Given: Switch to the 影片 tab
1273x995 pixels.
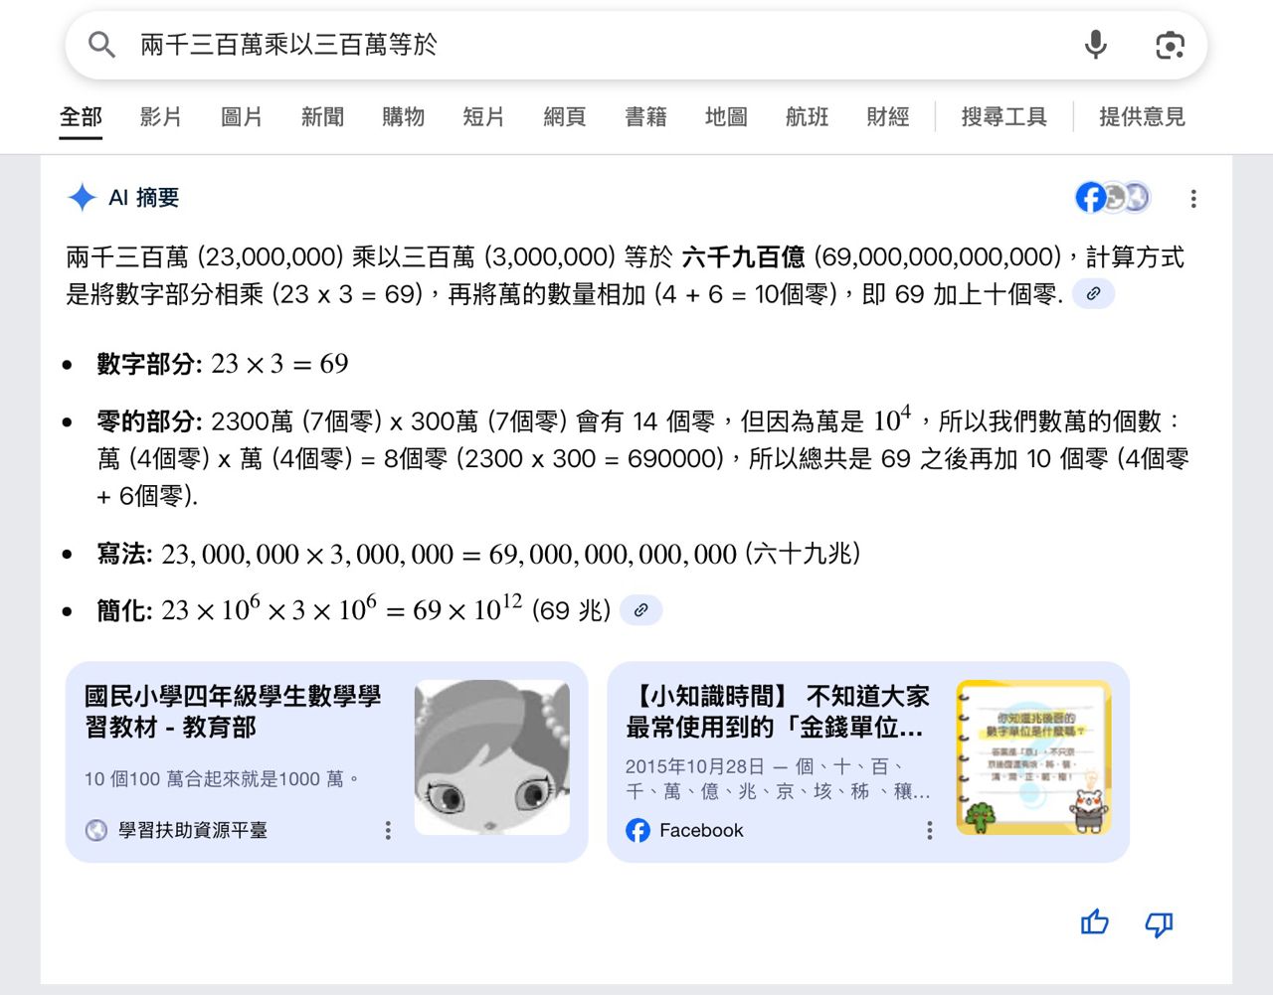Looking at the screenshot, I should (x=160, y=117).
